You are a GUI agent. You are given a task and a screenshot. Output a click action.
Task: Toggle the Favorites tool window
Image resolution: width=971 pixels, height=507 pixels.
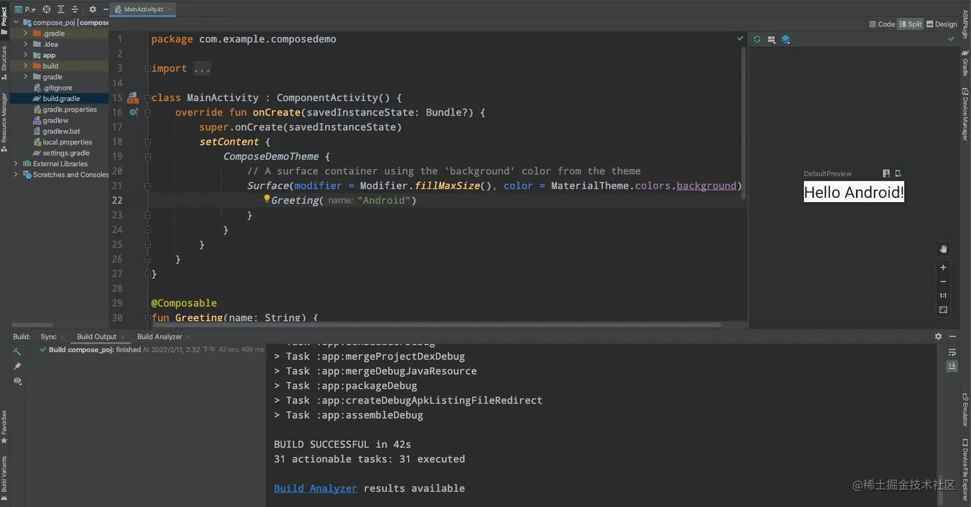tap(4, 427)
